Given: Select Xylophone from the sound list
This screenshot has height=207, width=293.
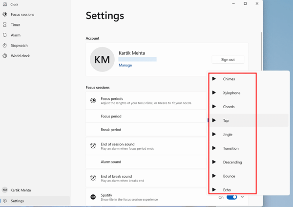Looking at the screenshot, I should click(x=231, y=93).
